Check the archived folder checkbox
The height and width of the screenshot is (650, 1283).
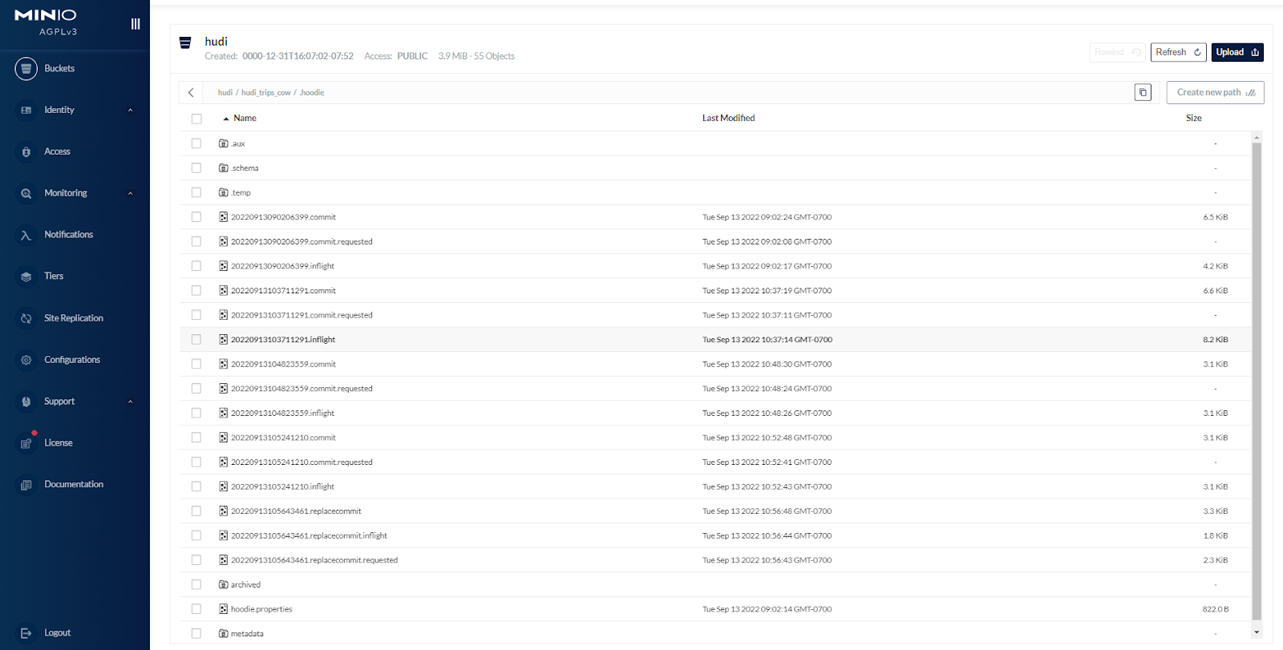coord(196,584)
